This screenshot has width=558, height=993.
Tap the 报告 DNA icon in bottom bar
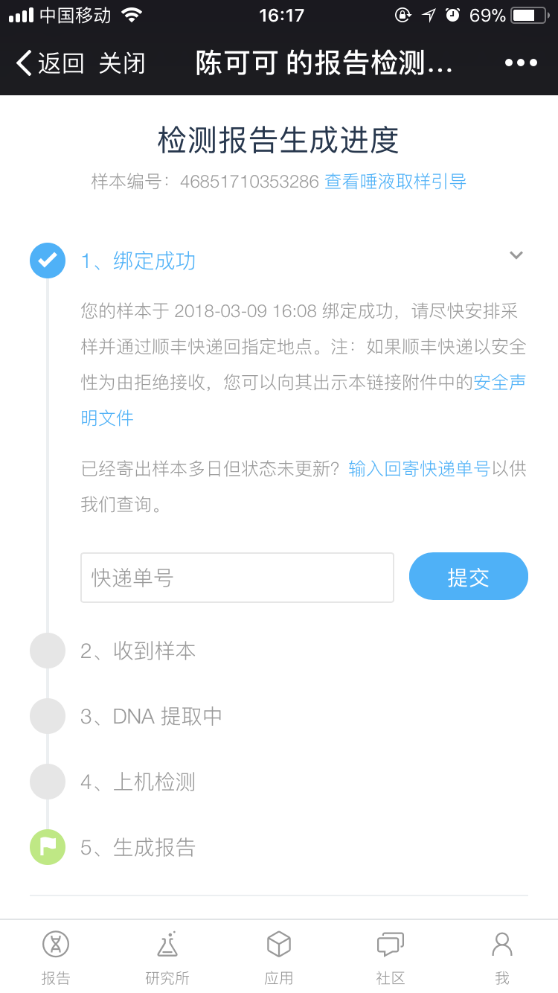pos(56,957)
